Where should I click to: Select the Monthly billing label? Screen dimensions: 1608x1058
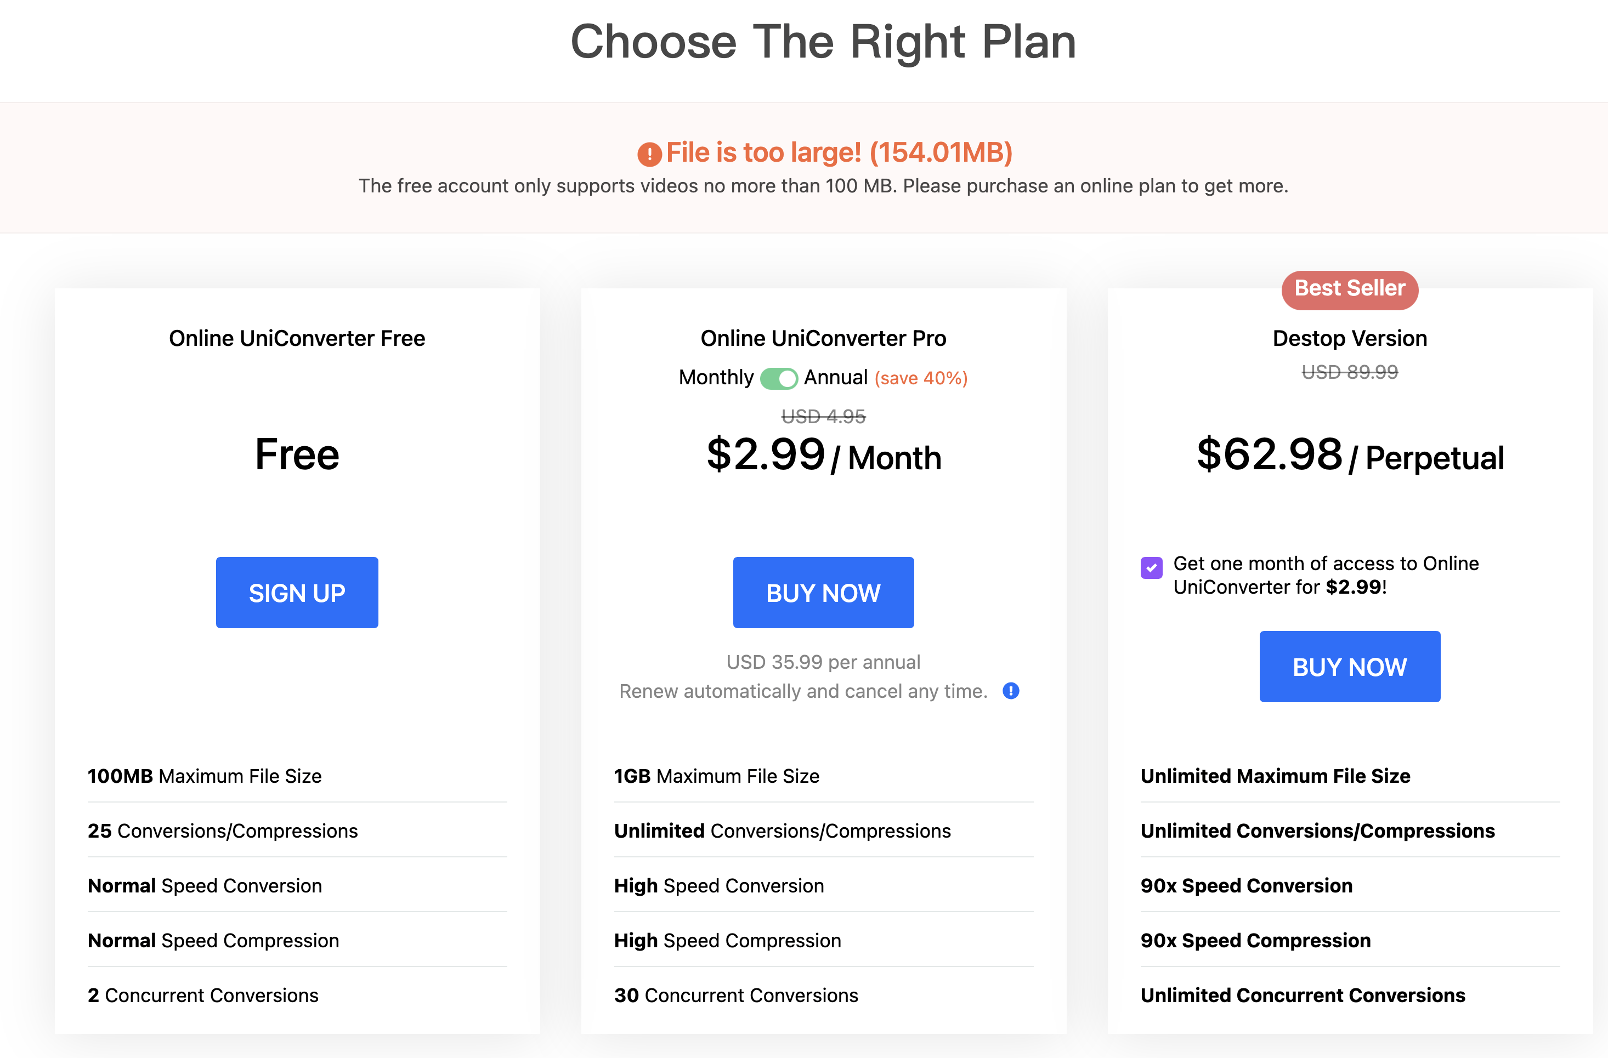(716, 377)
